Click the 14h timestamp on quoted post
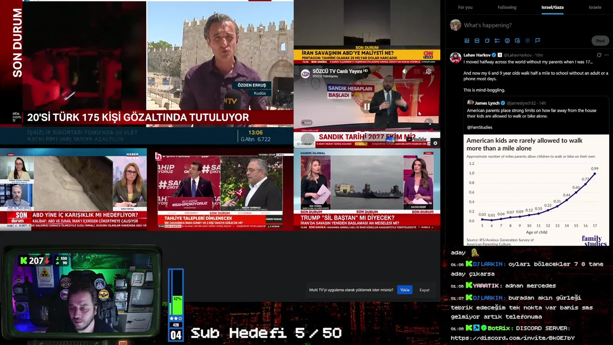Viewport: 613px width, 345px height. tap(542, 103)
